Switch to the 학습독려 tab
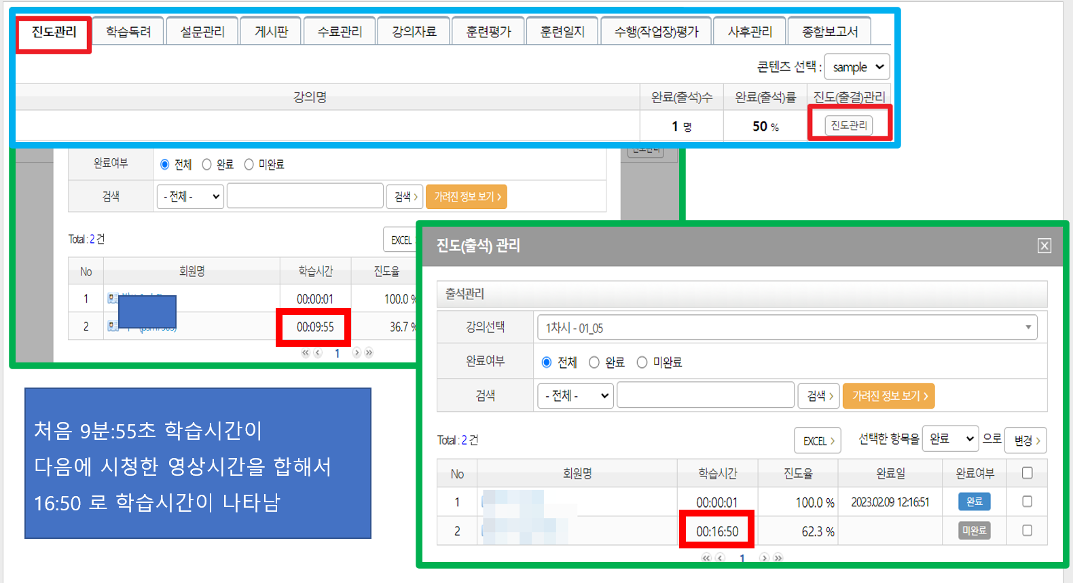This screenshot has width=1073, height=583. [128, 32]
